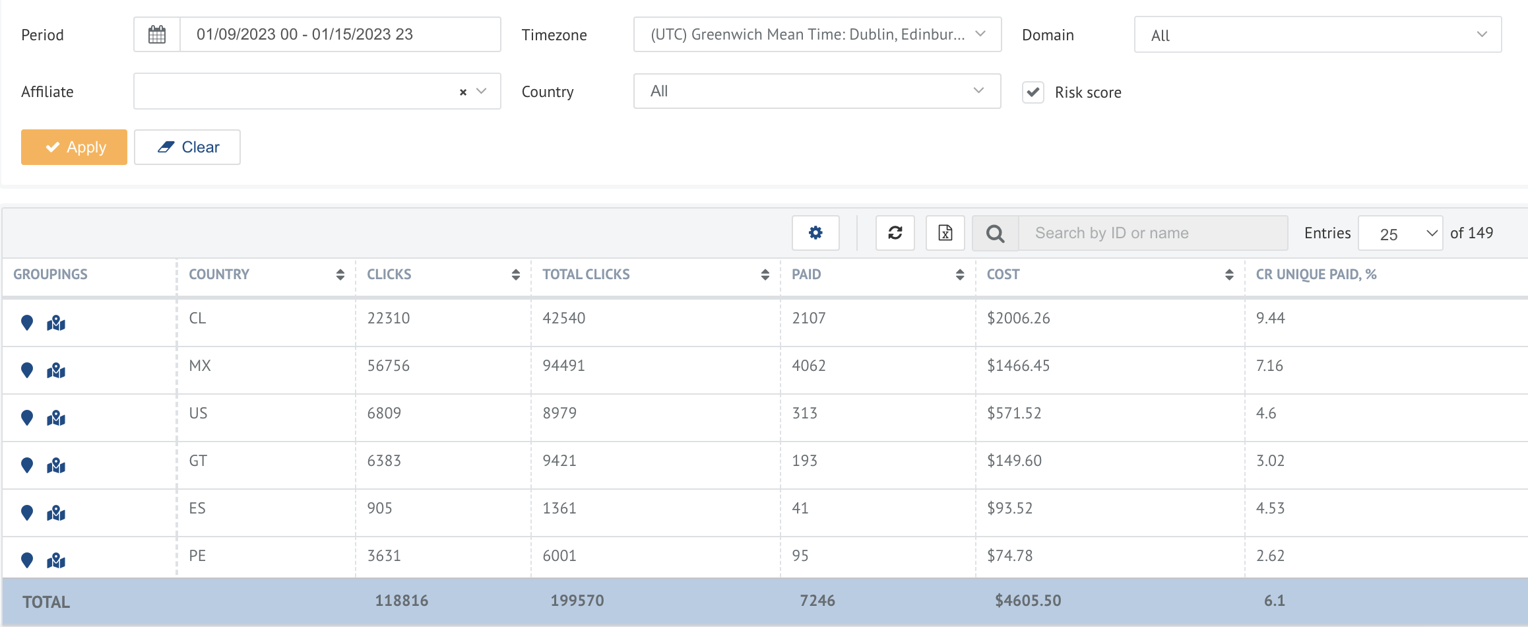The height and width of the screenshot is (627, 1528).
Task: Click the pin icon in the US row
Action: click(27, 418)
